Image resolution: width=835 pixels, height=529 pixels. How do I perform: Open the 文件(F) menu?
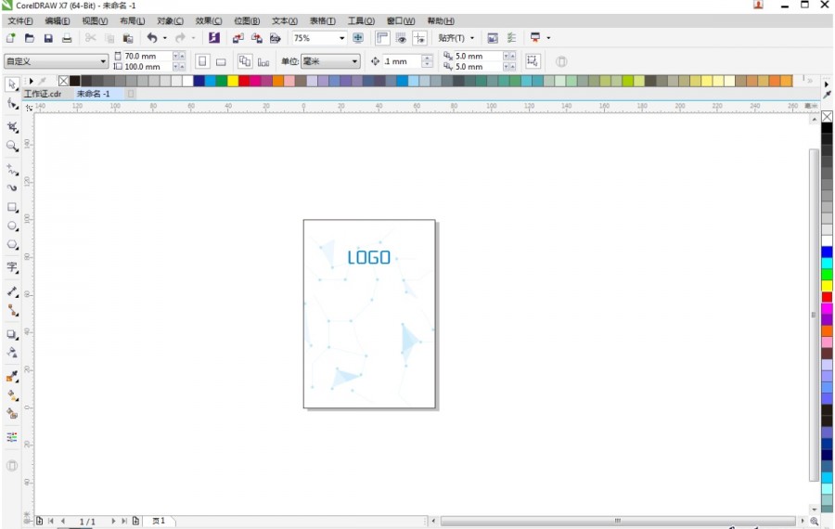[20, 20]
